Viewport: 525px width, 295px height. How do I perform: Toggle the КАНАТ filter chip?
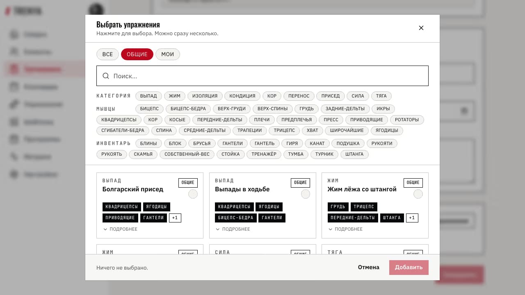tap(317, 143)
